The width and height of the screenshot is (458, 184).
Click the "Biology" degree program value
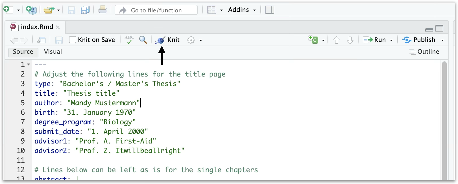[x=118, y=122]
